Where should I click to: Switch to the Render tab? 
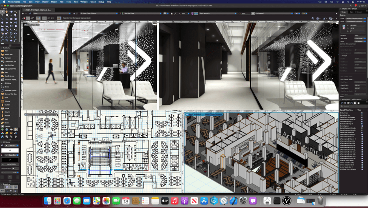359,12
